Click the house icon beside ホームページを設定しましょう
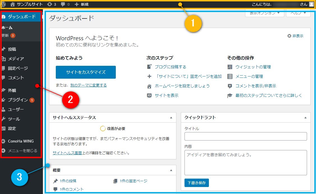The width and height of the screenshot is (316, 194). coord(149,86)
